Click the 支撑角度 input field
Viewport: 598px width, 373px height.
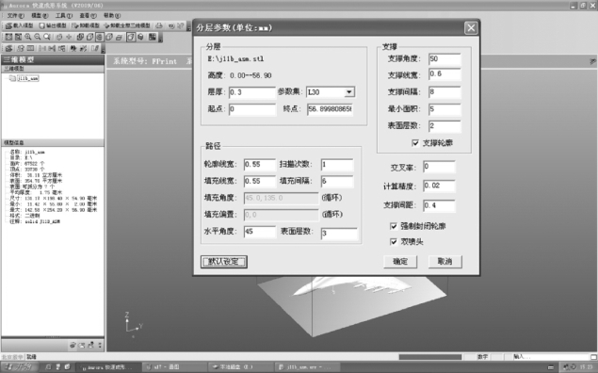(x=444, y=58)
